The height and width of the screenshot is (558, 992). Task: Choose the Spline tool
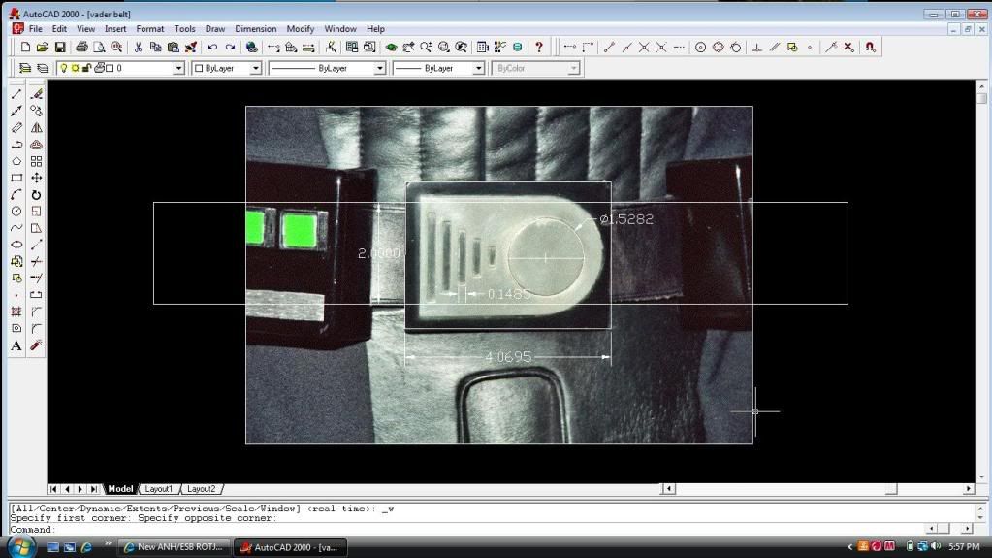pyautogui.click(x=16, y=228)
